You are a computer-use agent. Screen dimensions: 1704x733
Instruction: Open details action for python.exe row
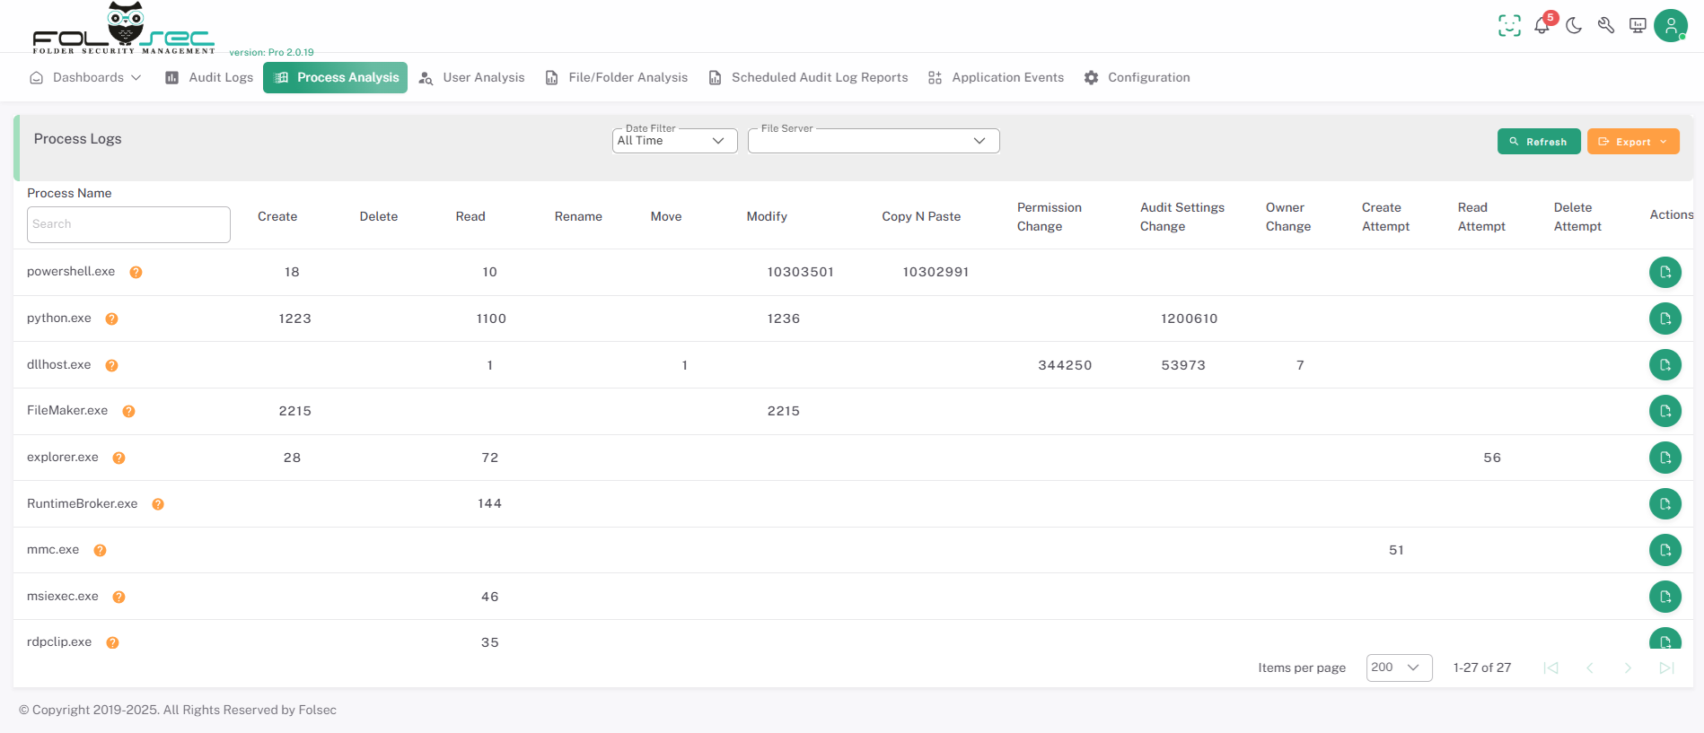(1664, 319)
